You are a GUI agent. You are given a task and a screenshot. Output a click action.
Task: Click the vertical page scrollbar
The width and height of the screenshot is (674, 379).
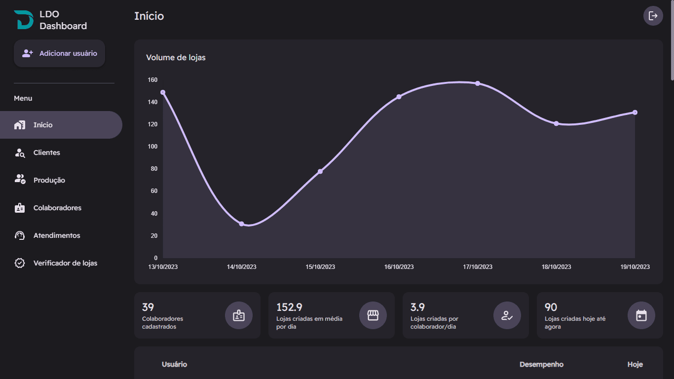click(x=672, y=39)
